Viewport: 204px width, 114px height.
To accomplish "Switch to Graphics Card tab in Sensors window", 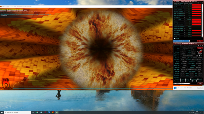I will tap(177, 3).
